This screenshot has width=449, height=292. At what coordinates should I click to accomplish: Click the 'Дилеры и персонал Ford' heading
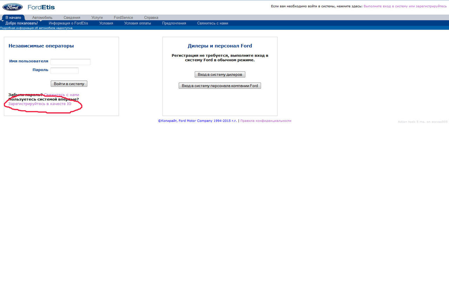click(x=220, y=46)
